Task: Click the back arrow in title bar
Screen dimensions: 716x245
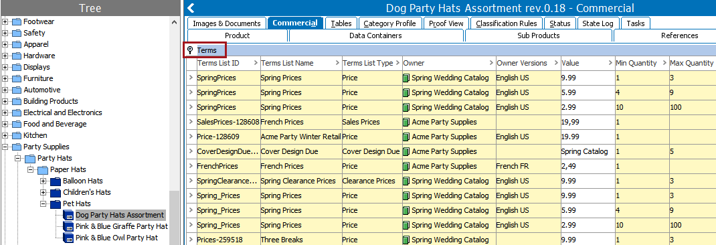Action: (x=191, y=8)
